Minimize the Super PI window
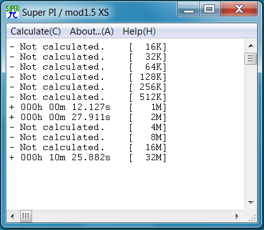The height and width of the screenshot is (230, 264). click(189, 9)
